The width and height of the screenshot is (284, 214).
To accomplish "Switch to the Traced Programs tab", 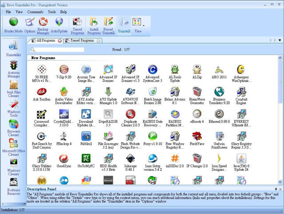I will click(x=82, y=40).
